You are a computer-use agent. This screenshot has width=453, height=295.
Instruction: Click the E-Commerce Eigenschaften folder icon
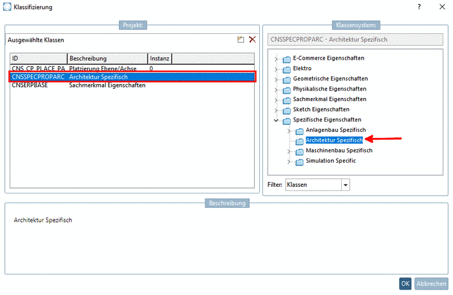[286, 59]
